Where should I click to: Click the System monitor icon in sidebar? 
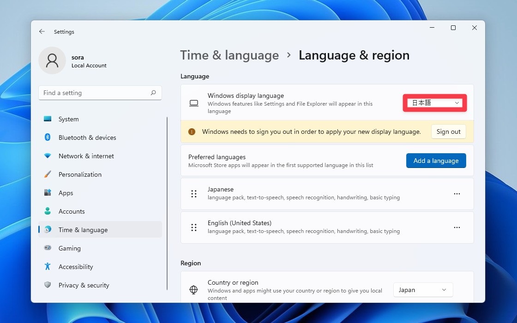coord(48,119)
